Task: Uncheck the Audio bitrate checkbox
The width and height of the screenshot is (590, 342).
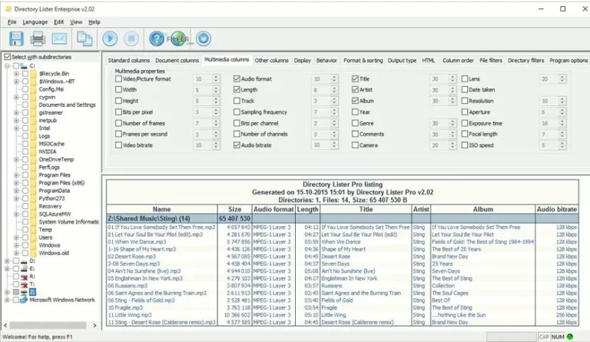Action: 237,144
